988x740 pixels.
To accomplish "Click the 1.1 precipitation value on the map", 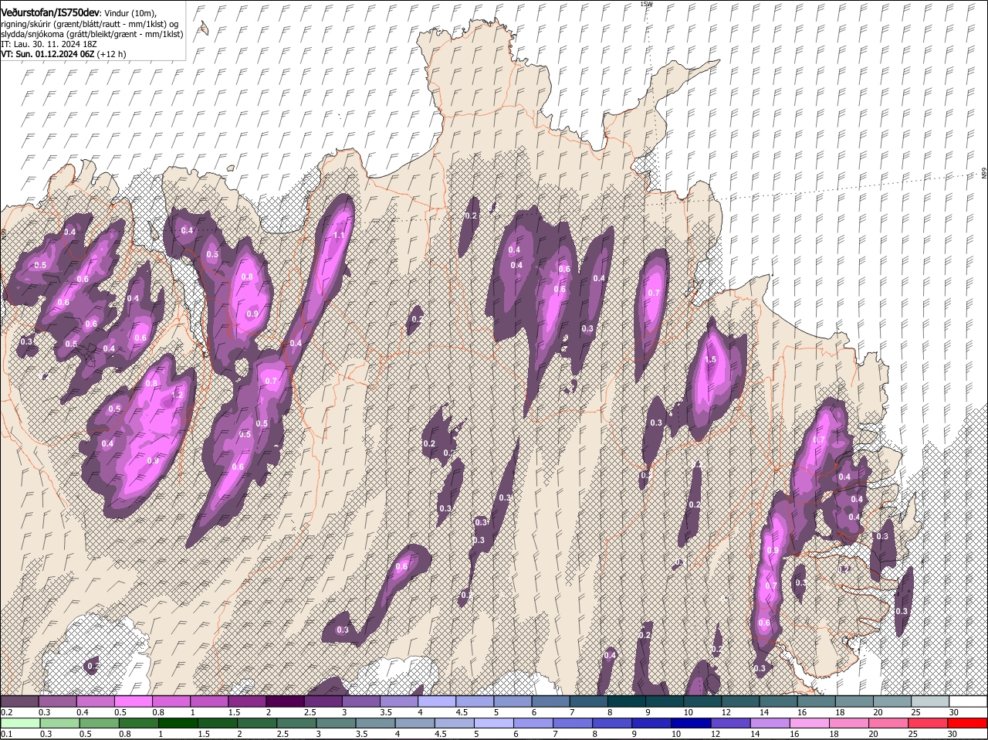I will 338,235.
